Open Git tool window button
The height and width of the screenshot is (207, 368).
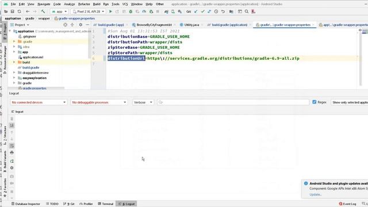tap(69, 204)
